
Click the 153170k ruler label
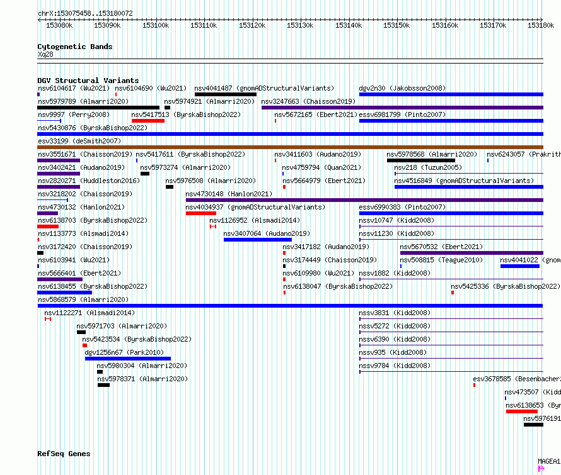493,25
